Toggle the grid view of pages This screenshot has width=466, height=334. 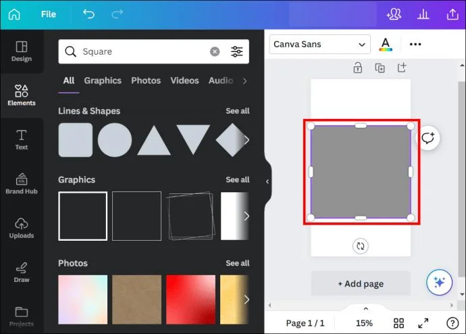click(x=398, y=323)
